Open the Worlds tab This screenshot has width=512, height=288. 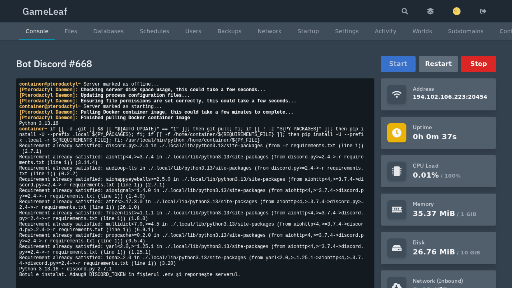click(x=422, y=31)
